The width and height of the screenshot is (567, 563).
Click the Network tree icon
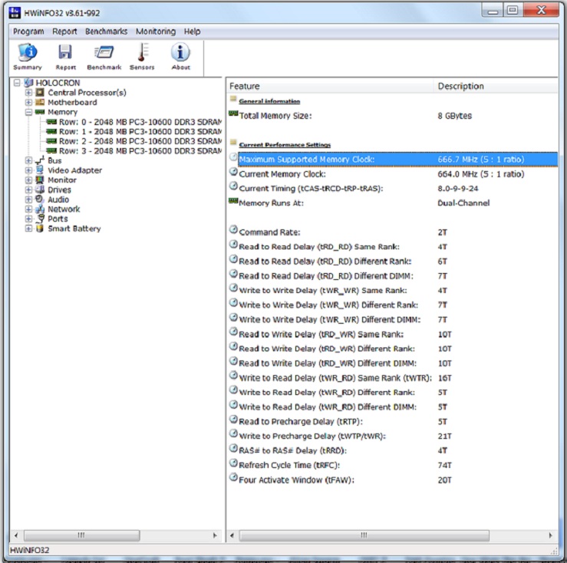(x=40, y=209)
